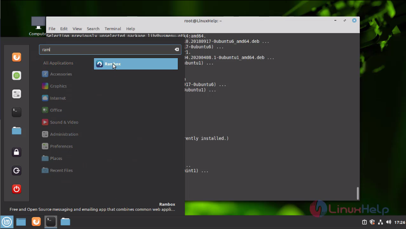Click the terminal vertical scrollbar handle
The image size is (406, 229).
click(358, 193)
